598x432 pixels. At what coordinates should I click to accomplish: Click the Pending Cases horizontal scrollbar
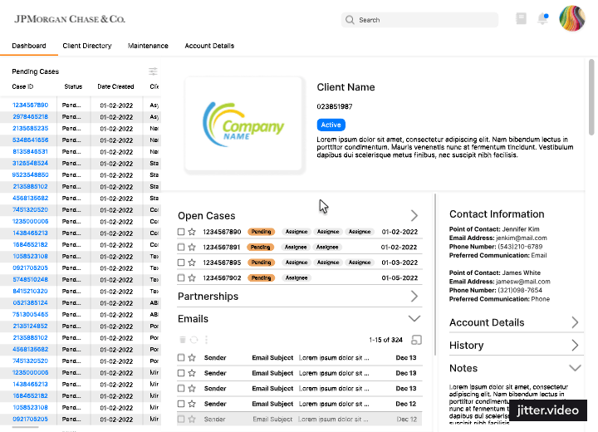25,427
